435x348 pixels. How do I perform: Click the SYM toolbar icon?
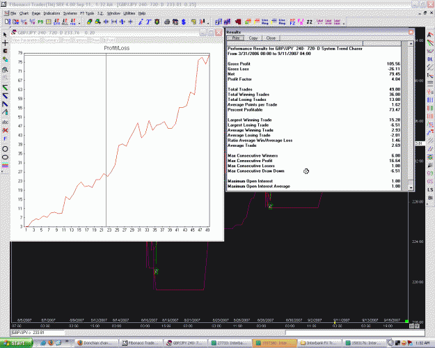(56, 22)
